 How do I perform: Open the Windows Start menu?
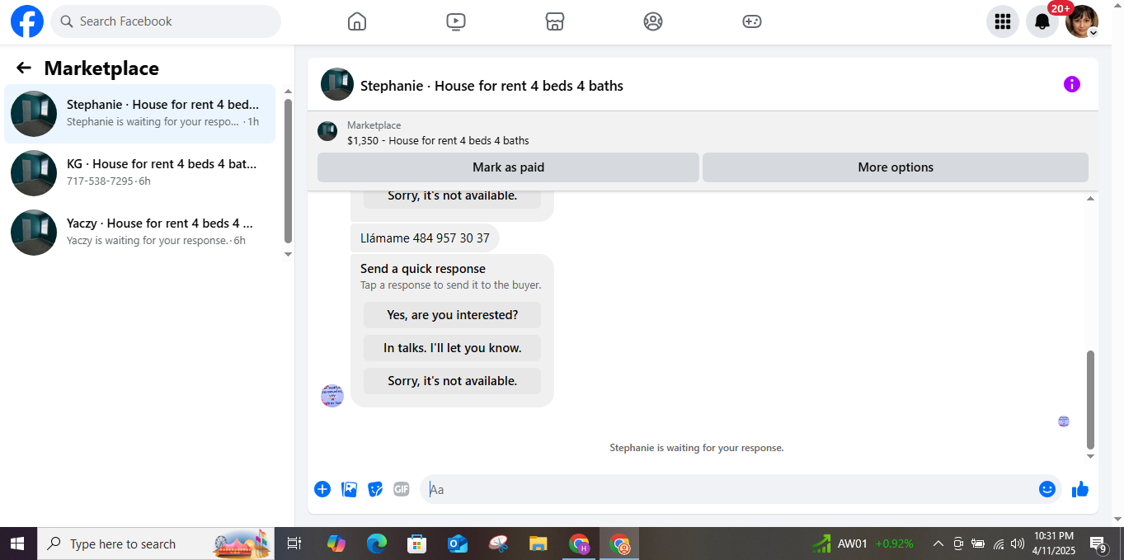18,544
